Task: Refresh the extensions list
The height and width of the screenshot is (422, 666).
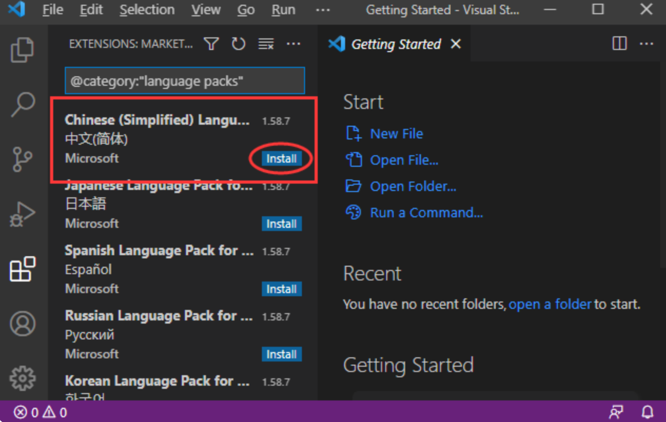Action: click(x=239, y=44)
